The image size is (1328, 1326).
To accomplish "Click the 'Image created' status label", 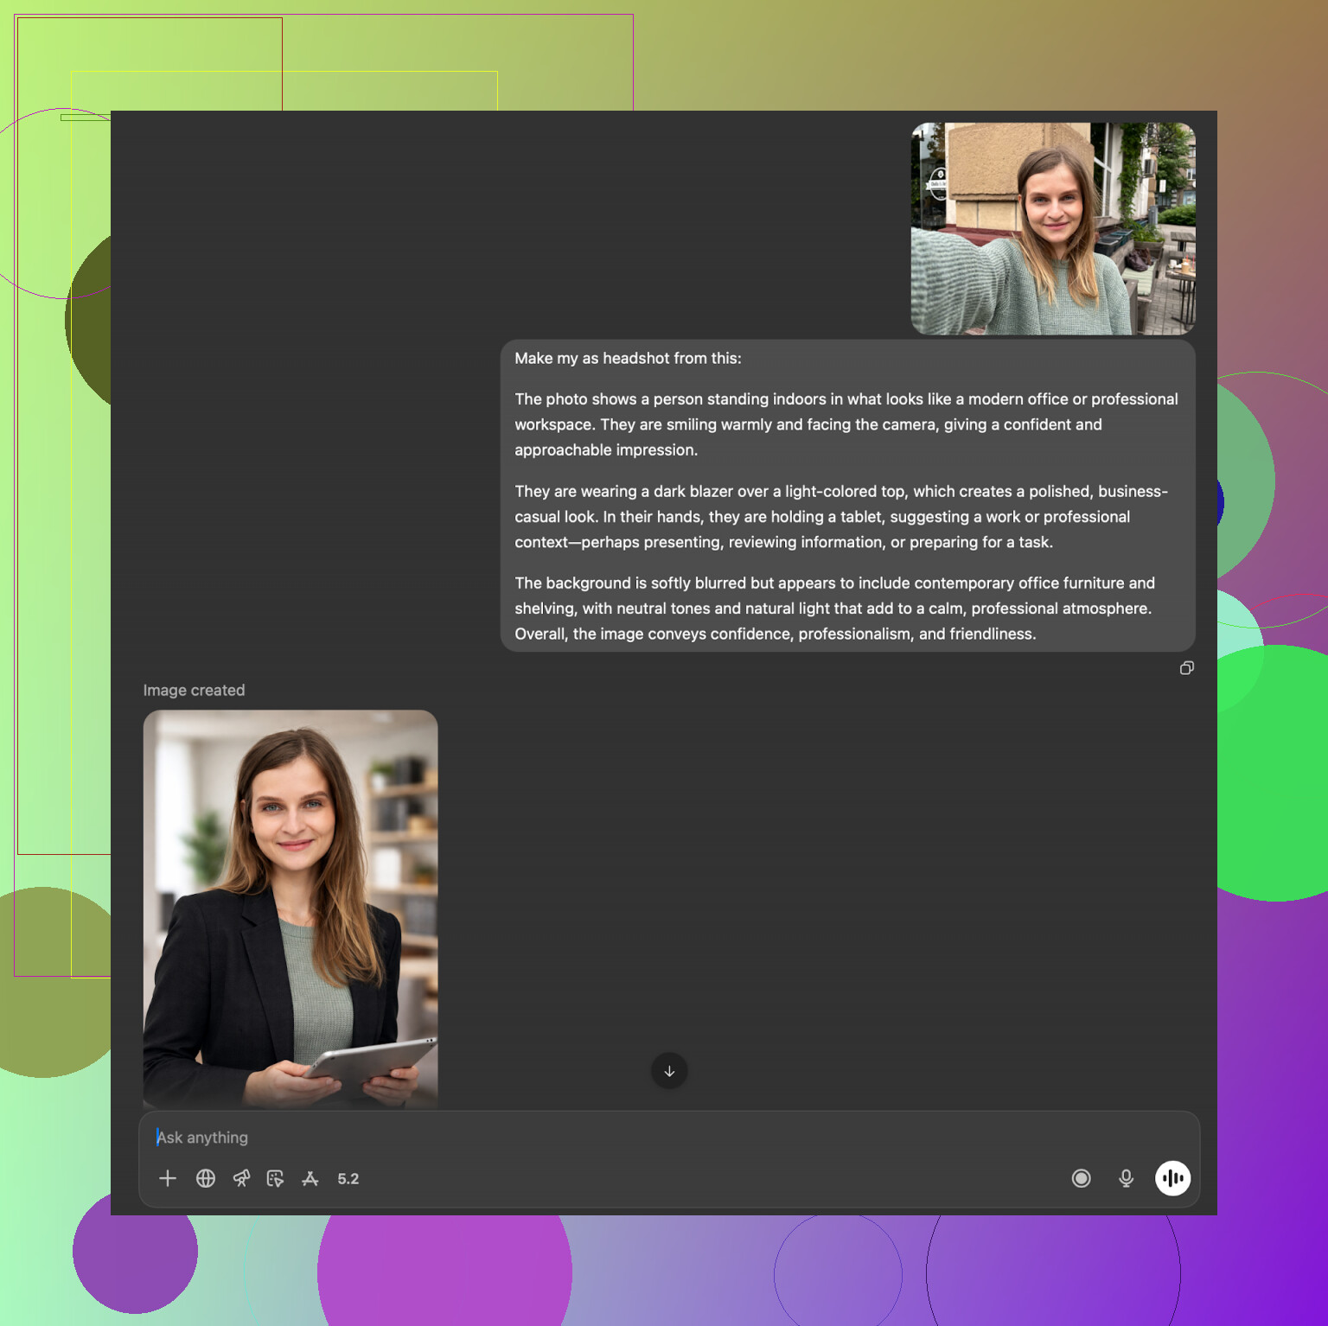I will coord(194,691).
